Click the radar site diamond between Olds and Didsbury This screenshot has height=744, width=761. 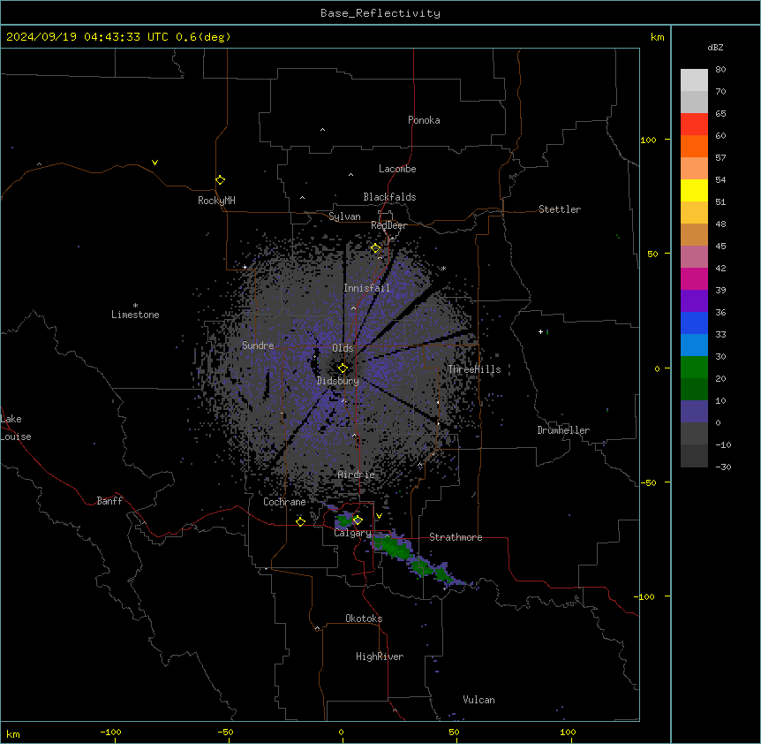[343, 368]
